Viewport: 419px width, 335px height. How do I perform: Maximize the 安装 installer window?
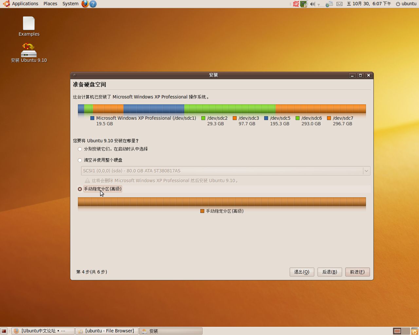[x=360, y=75]
